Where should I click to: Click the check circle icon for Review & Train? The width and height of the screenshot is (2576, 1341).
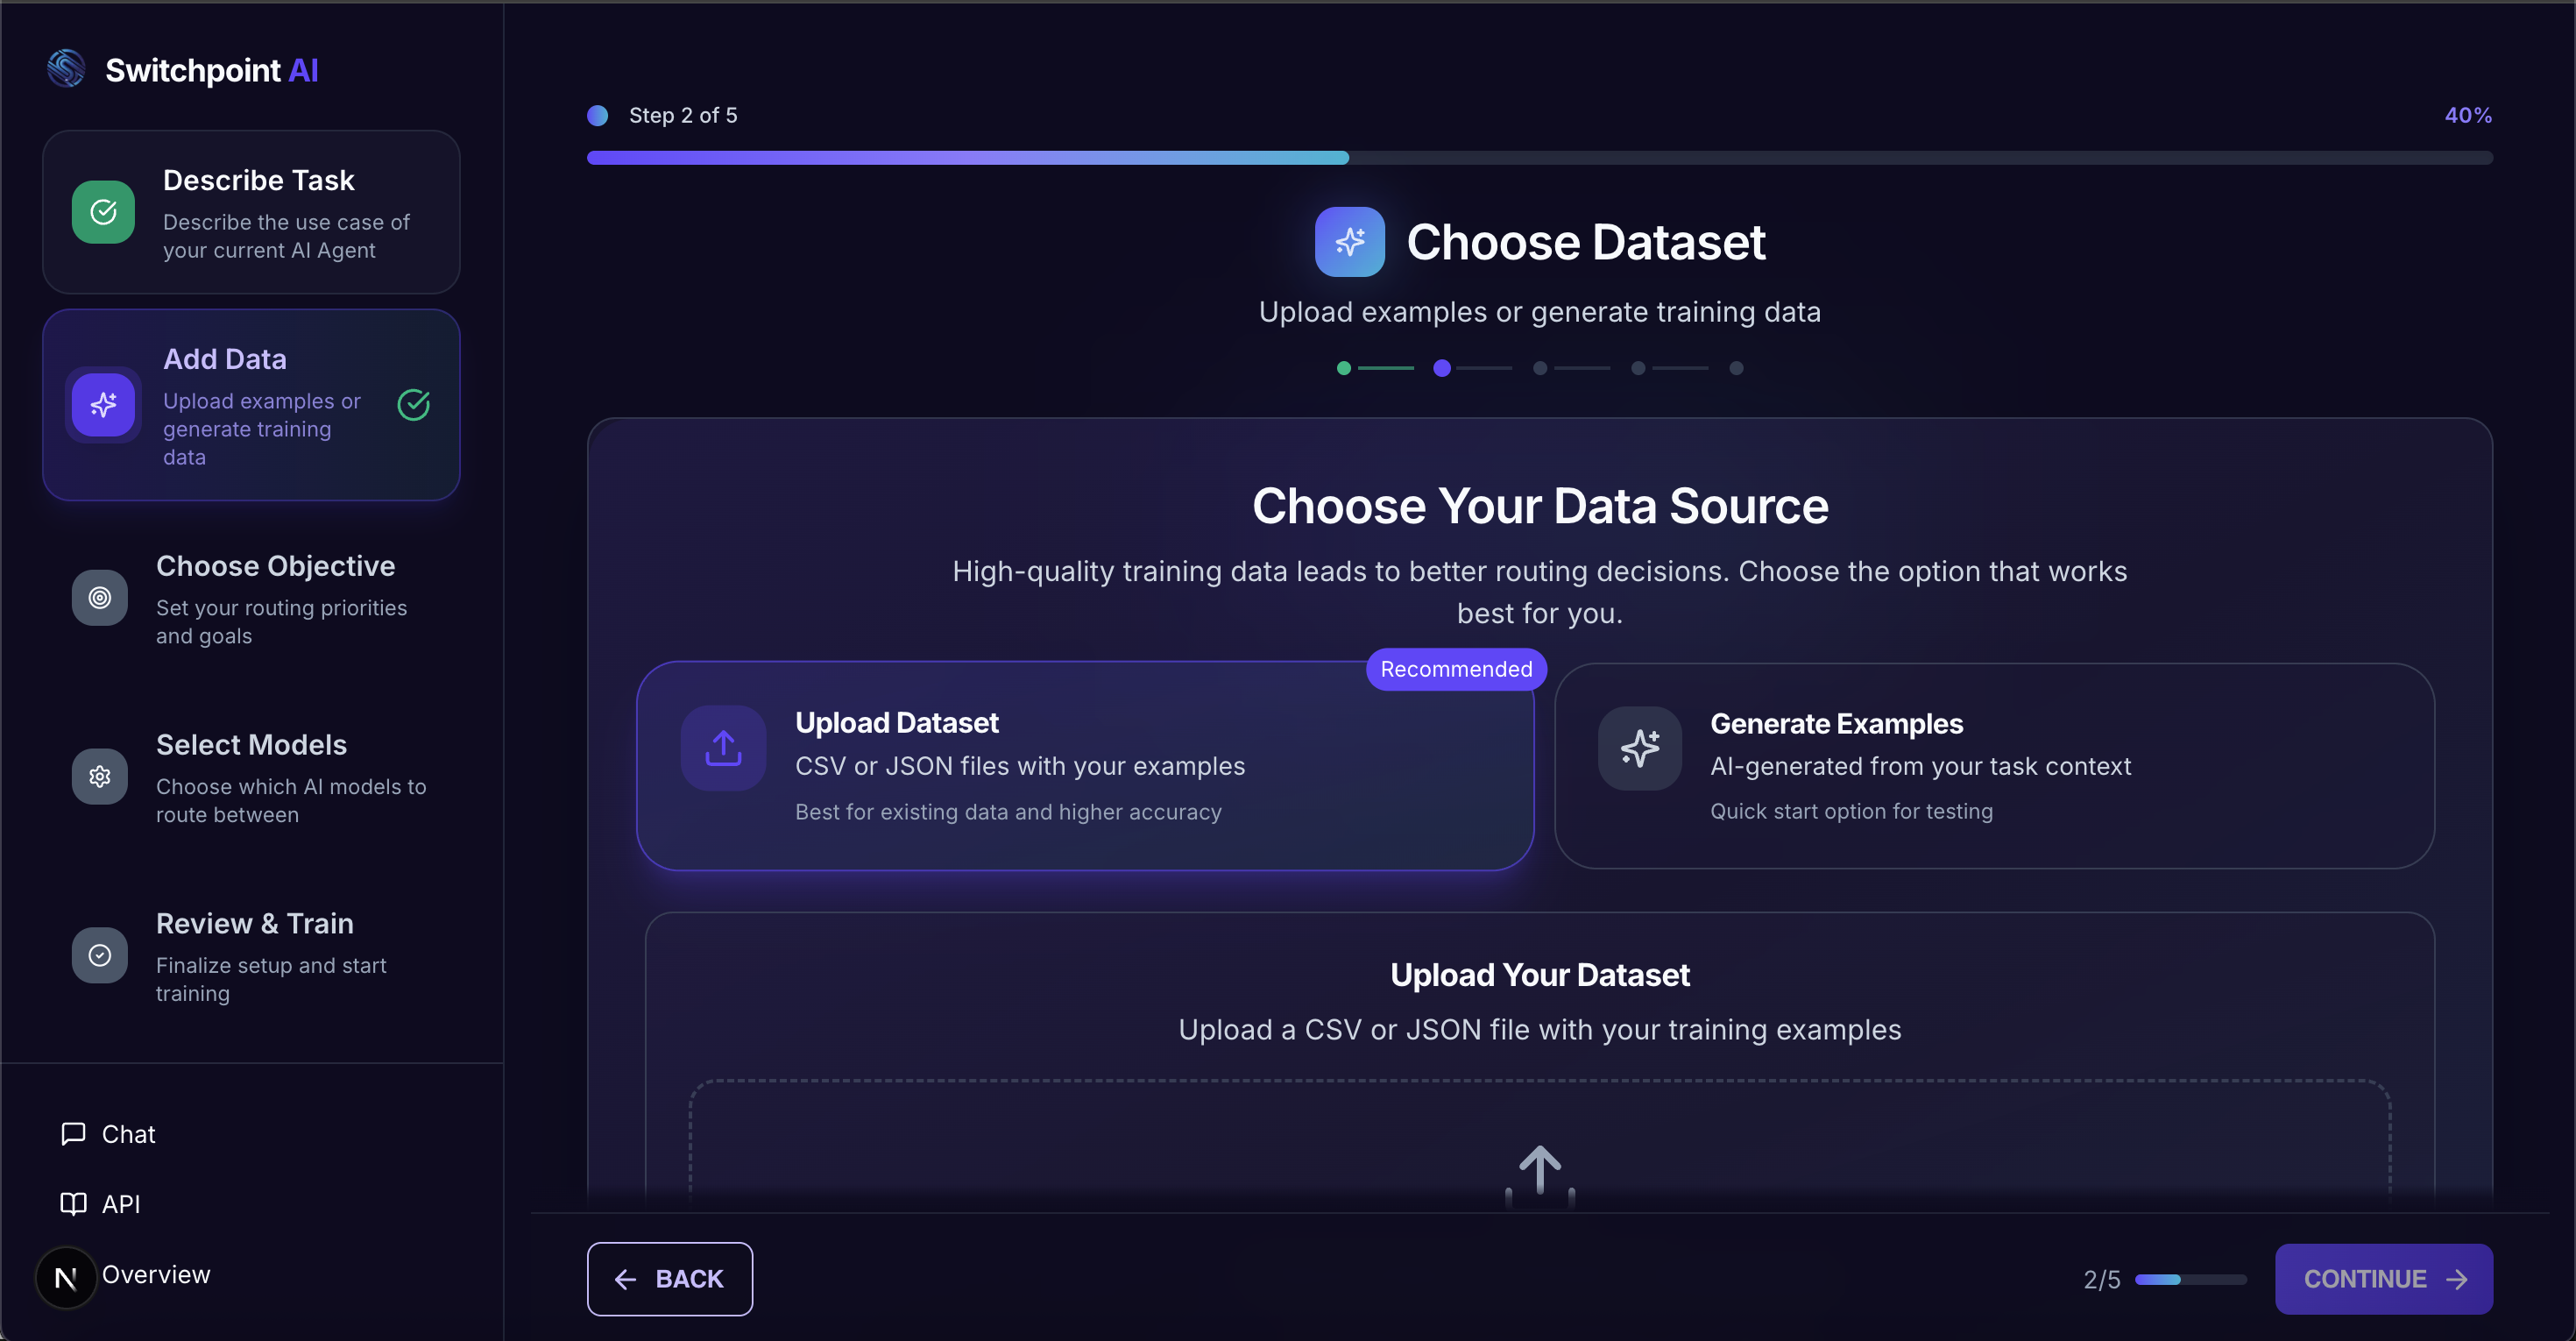coord(100,956)
